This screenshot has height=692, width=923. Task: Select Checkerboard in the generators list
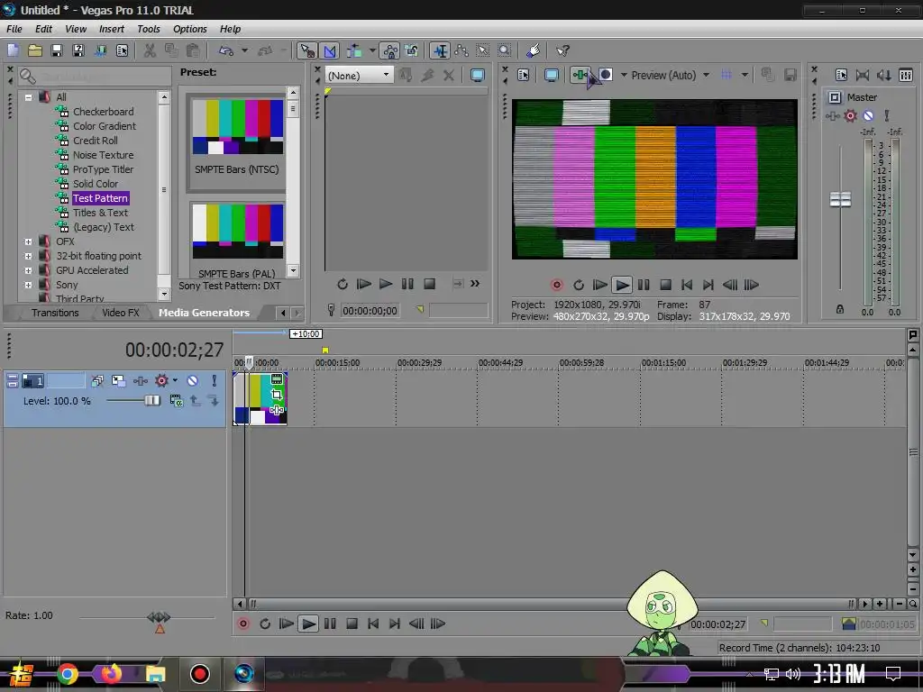[x=103, y=112]
